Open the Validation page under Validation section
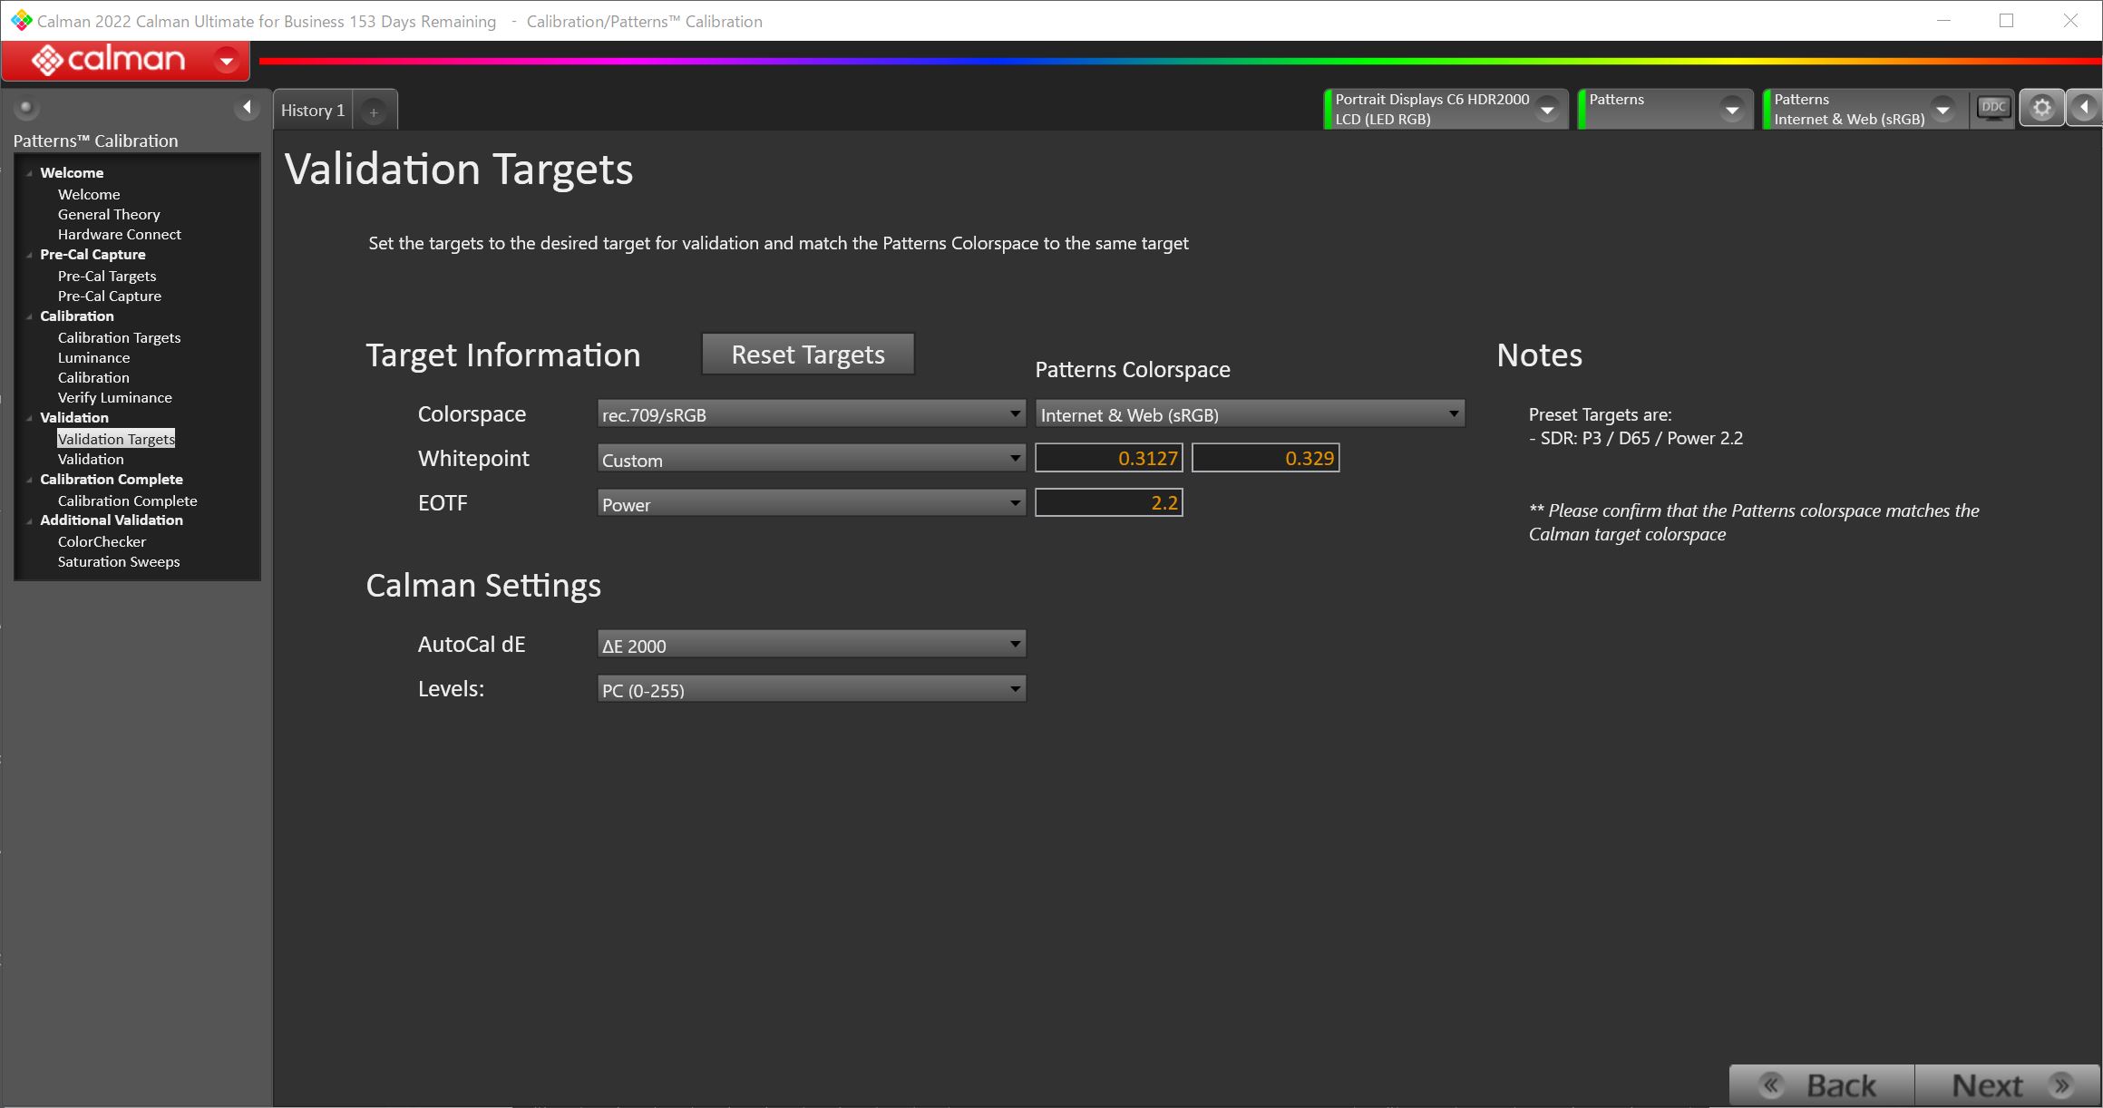2103x1108 pixels. point(91,459)
